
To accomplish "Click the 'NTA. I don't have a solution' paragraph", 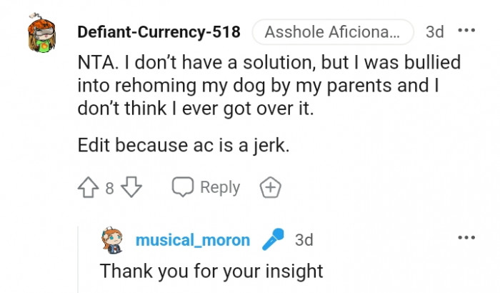I will [x=268, y=85].
